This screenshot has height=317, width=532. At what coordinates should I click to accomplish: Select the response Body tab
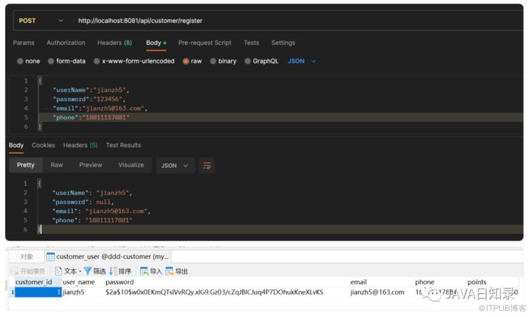pyautogui.click(x=16, y=145)
